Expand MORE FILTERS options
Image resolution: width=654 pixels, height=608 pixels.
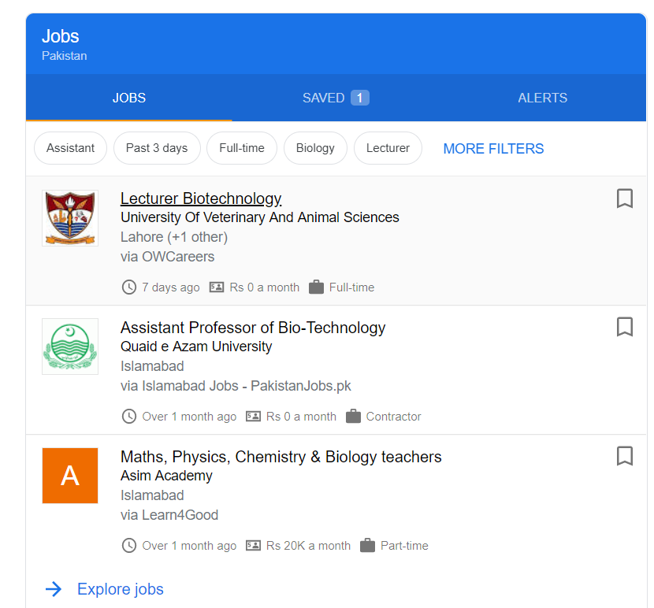[493, 149]
